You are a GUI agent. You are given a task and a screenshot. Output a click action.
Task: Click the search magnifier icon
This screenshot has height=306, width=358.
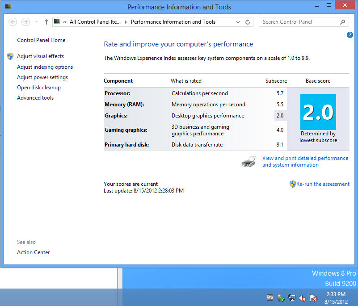(x=342, y=22)
